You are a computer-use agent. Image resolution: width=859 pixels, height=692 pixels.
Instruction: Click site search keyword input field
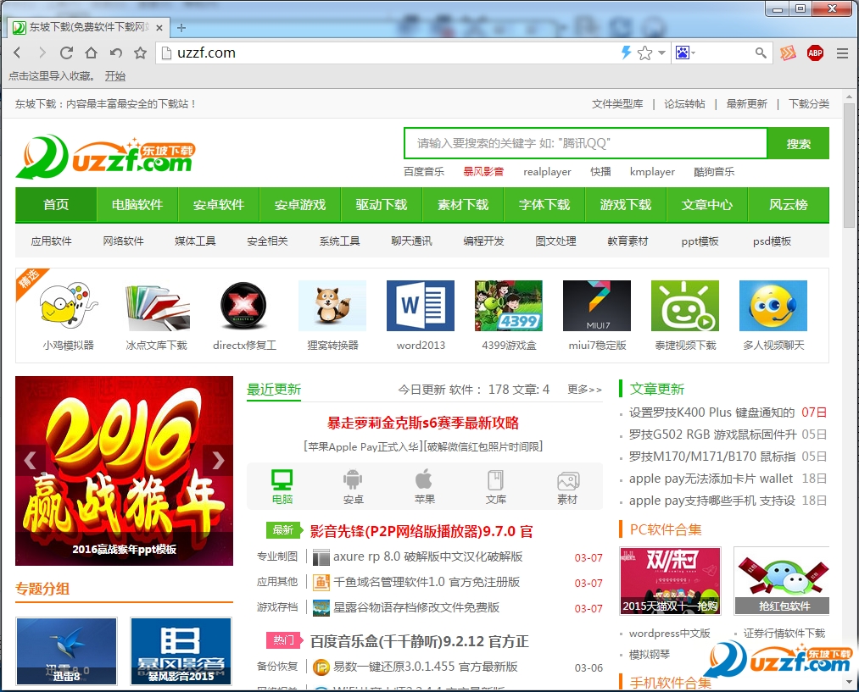[x=586, y=143]
